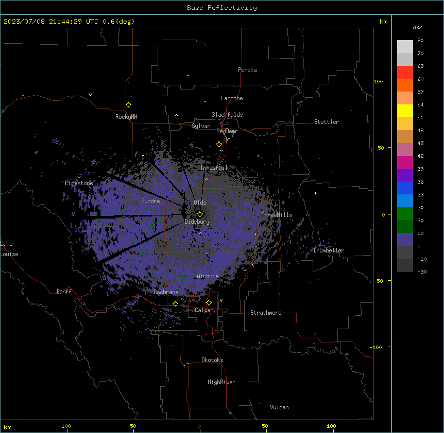
Task: Click the Okotoks town label
Action: point(212,360)
